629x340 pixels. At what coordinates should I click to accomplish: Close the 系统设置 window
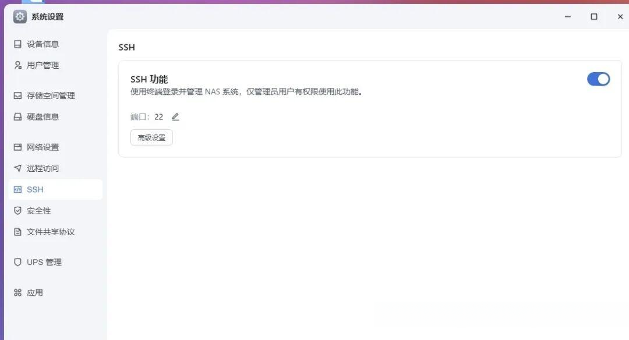tap(620, 16)
